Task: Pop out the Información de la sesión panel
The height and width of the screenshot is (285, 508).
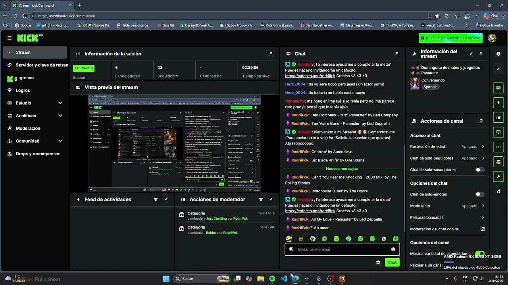Action: [270, 54]
